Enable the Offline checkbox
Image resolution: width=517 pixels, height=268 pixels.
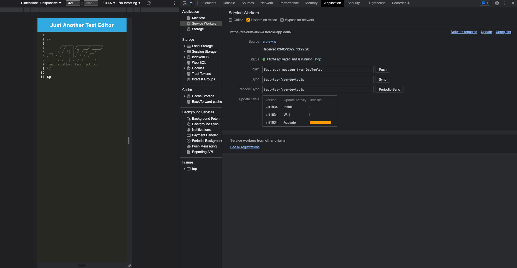pos(230,20)
